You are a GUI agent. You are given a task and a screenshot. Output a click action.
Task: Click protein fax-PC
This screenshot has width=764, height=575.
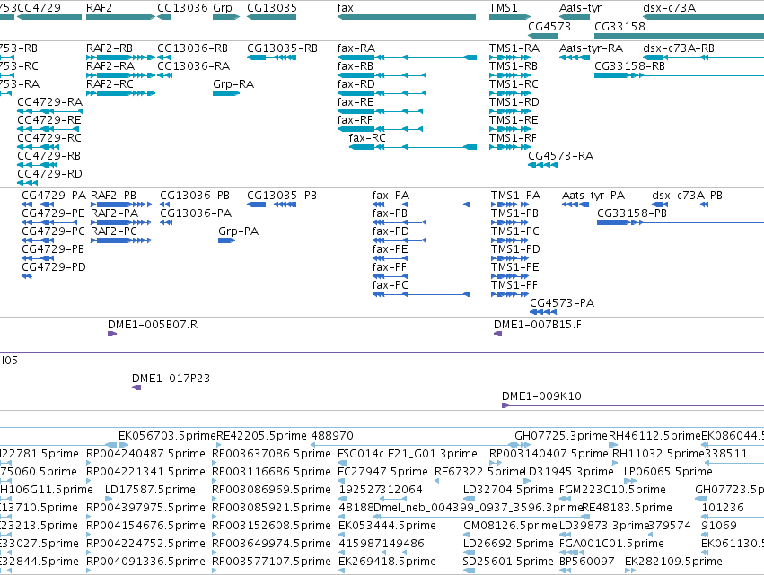point(421,294)
